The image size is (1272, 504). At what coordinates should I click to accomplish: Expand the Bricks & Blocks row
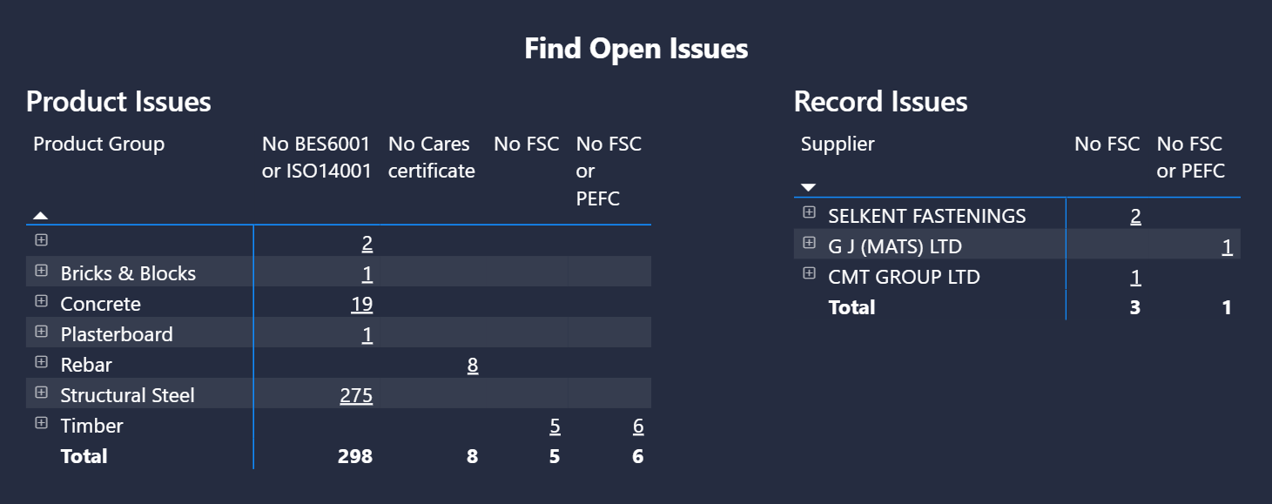[41, 271]
